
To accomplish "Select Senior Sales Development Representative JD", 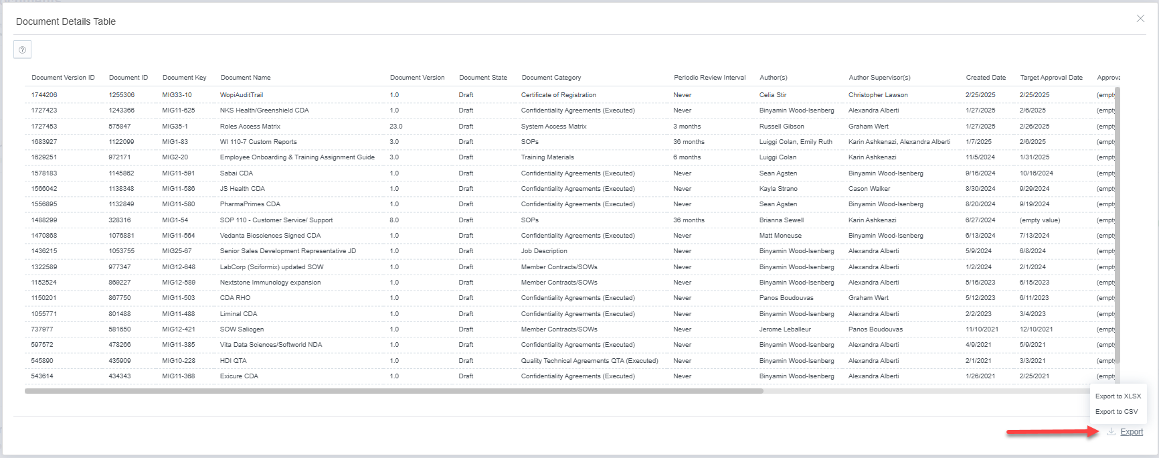I will [288, 251].
